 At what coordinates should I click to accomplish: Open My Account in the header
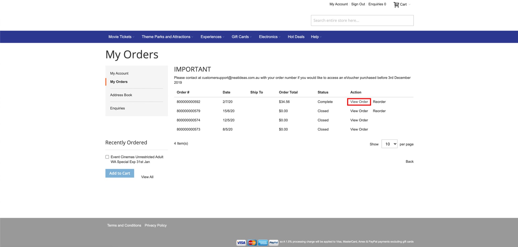(x=339, y=4)
